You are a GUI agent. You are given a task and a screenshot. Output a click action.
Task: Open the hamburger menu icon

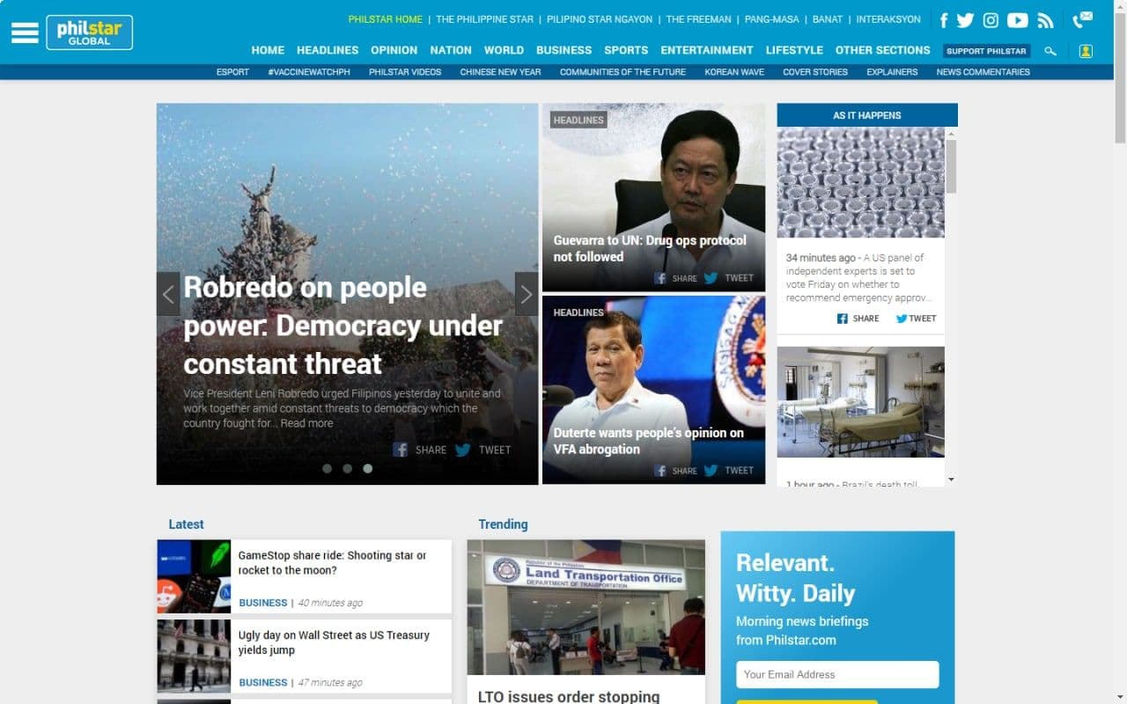[x=25, y=33]
